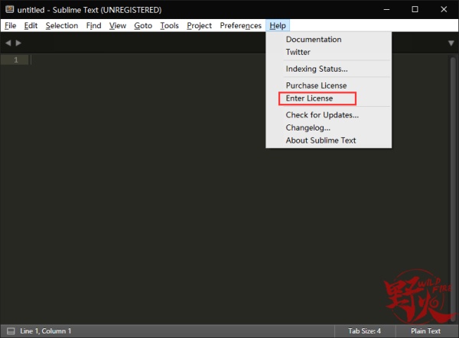Image resolution: width=459 pixels, height=338 pixels.
Task: Open the Project menu
Action: pyautogui.click(x=199, y=26)
